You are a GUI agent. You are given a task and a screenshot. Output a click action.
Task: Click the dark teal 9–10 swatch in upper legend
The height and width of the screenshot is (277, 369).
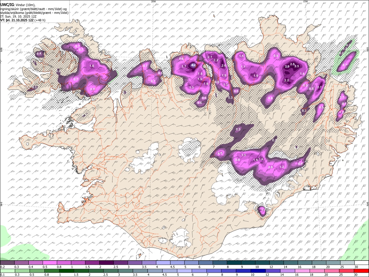pos(248,263)
